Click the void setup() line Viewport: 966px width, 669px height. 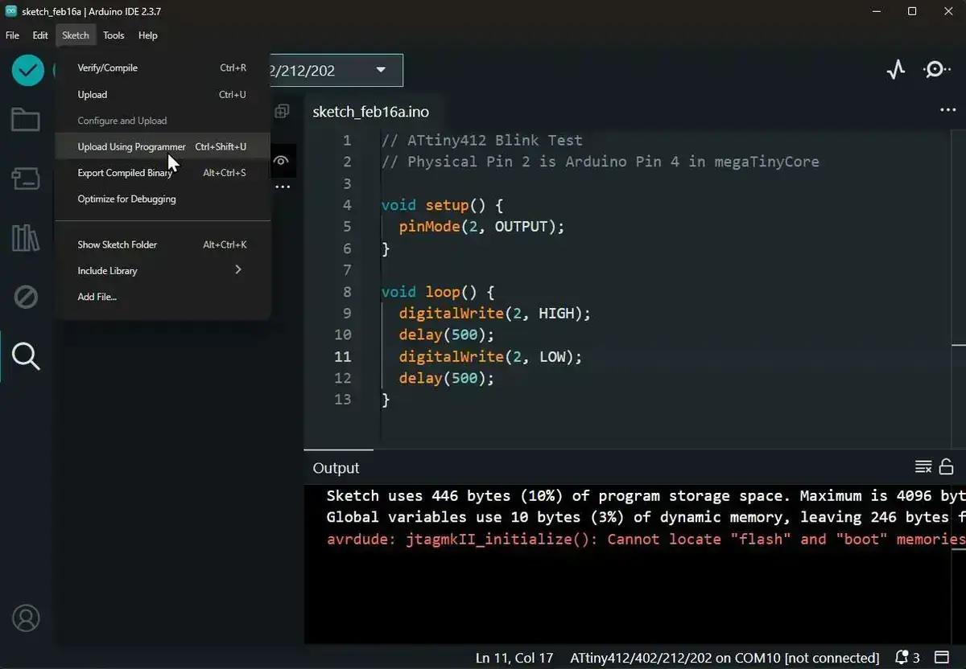pyautogui.click(x=442, y=205)
